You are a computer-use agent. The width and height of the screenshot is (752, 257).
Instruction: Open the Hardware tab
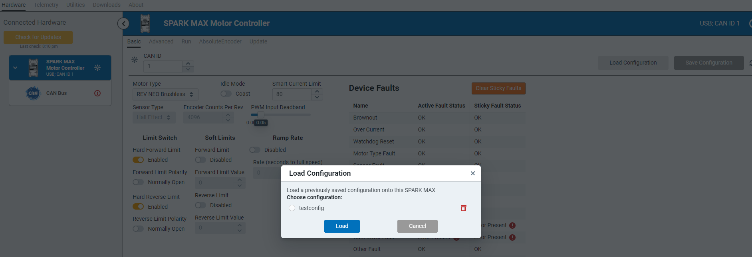(14, 5)
